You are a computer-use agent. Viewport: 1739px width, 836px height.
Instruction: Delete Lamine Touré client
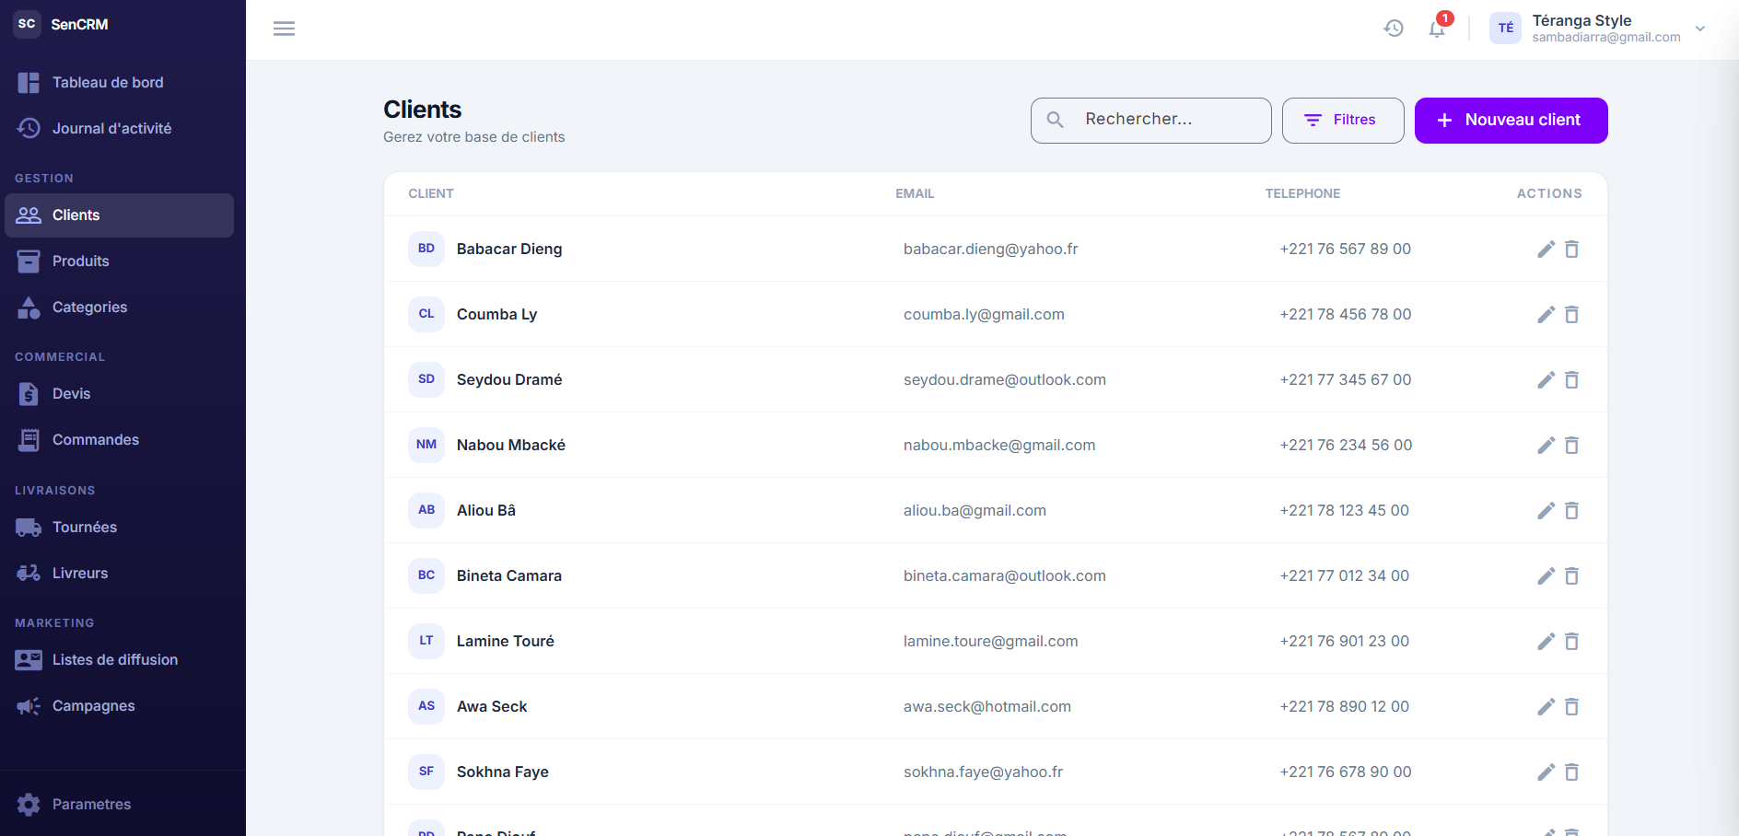(1572, 642)
